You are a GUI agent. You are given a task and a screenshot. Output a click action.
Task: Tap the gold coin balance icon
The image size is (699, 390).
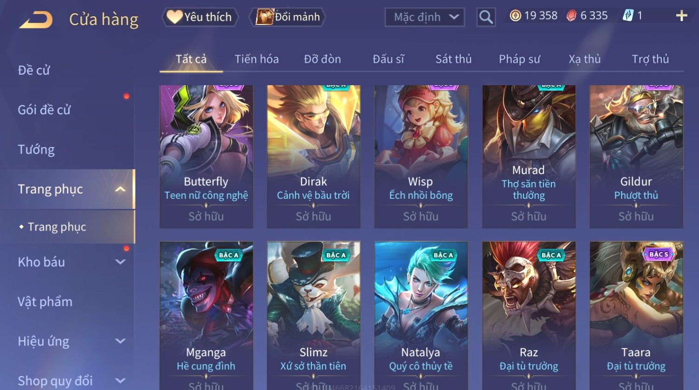pyautogui.click(x=515, y=16)
